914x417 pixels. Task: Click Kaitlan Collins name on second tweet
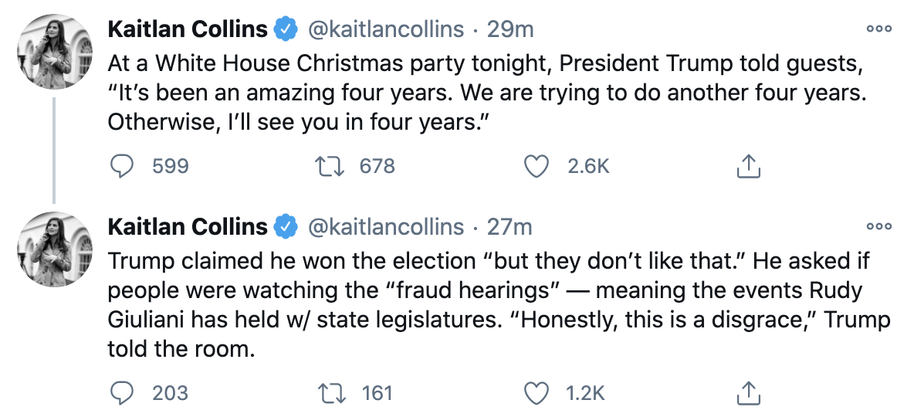pos(188,226)
